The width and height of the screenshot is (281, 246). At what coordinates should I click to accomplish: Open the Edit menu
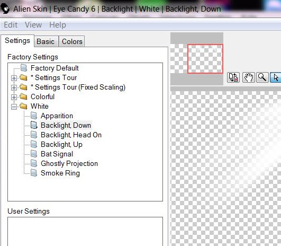11,24
